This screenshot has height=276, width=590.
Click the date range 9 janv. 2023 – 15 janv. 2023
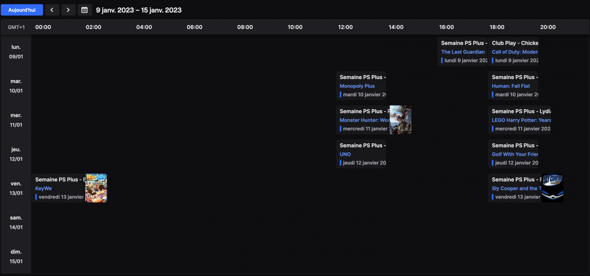point(139,10)
